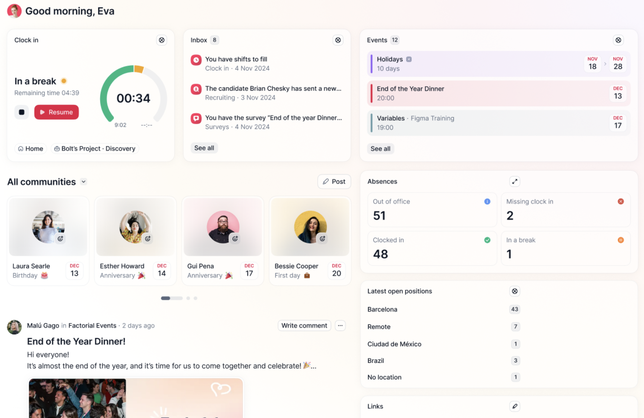Viewport: 644px width, 418px height.
Task: See all inbox messages
Action: coord(204,148)
